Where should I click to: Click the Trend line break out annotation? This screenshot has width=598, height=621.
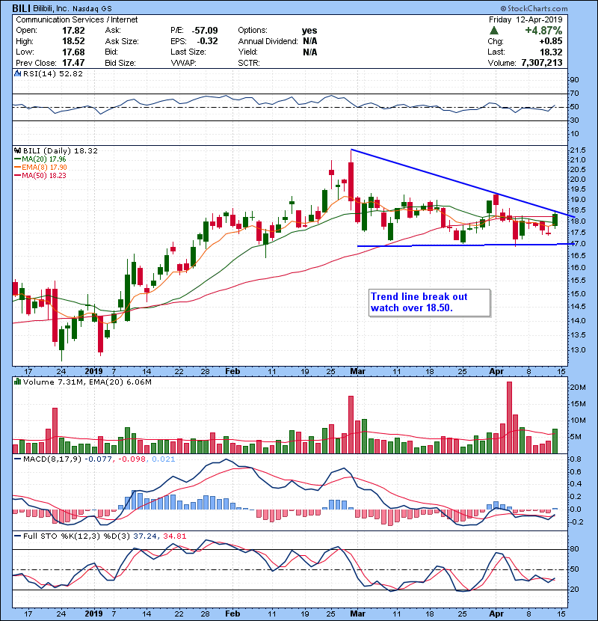pos(430,302)
